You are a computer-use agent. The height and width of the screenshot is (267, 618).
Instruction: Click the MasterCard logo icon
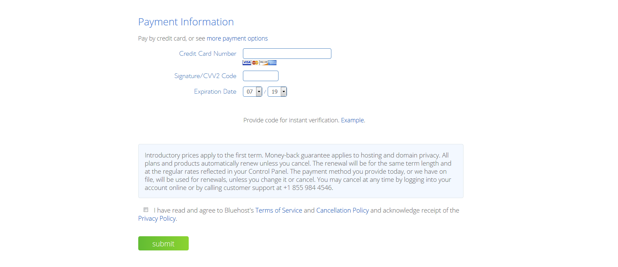pos(255,63)
